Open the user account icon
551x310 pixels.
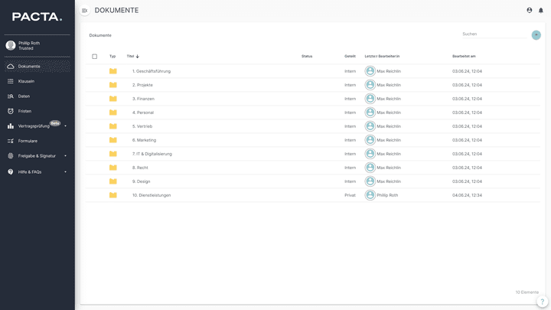(x=529, y=11)
